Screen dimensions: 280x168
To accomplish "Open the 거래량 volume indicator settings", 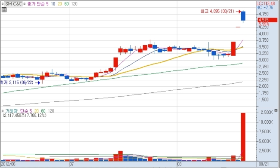I will coord(11,111).
